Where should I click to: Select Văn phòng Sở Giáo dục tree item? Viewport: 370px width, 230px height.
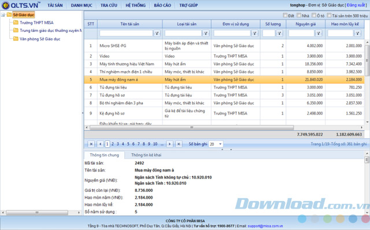coord(40,39)
